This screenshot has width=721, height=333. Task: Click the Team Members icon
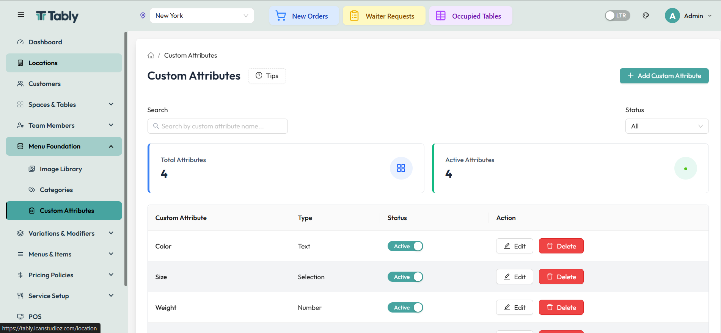click(20, 125)
